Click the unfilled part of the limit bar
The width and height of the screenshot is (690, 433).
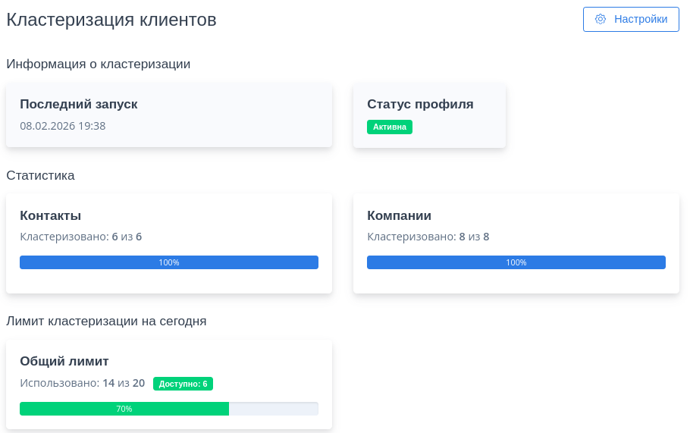point(273,409)
